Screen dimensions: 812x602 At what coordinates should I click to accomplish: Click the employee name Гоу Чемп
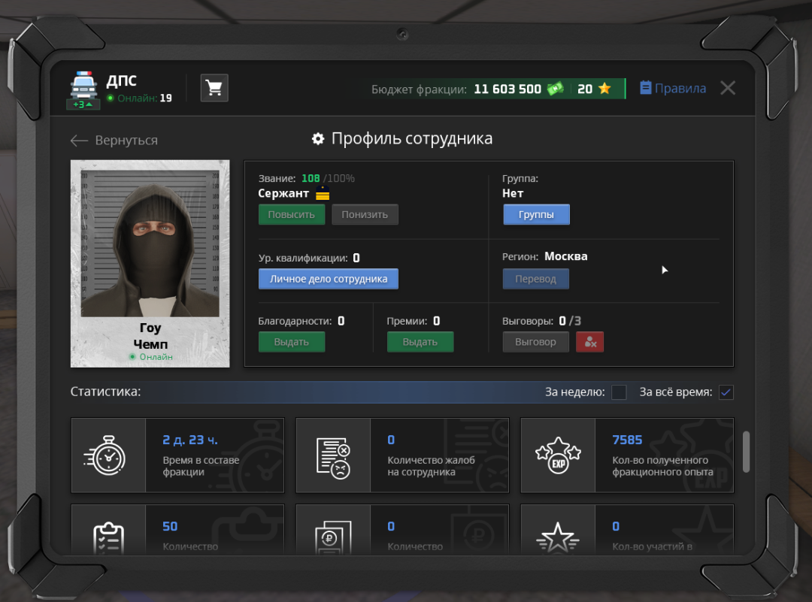pos(150,336)
